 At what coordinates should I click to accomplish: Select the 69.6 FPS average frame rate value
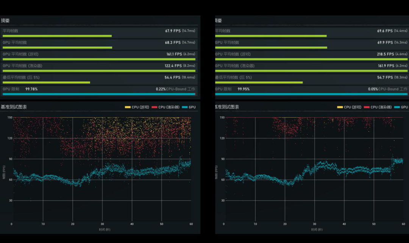click(385, 31)
